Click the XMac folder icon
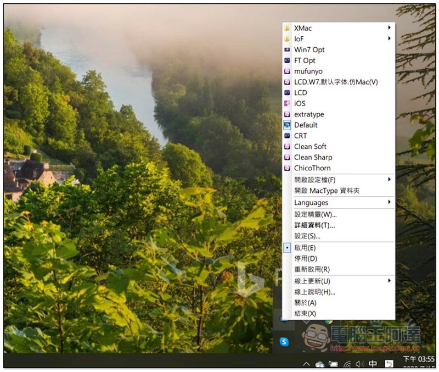The image size is (439, 372). [x=287, y=28]
